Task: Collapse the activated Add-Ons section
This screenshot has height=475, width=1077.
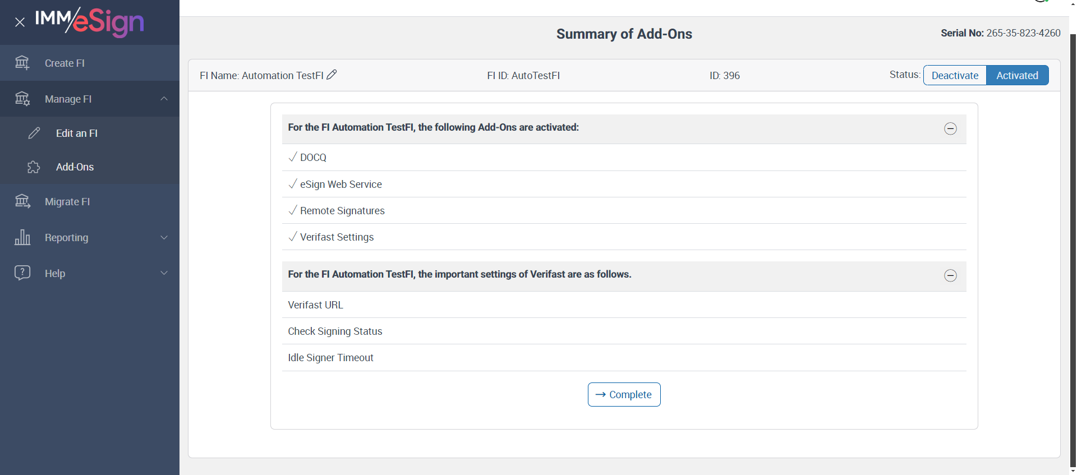Action: coord(950,128)
